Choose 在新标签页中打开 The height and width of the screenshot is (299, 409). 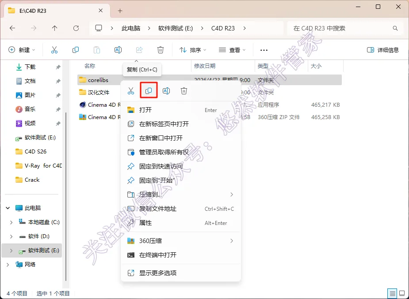pos(181,124)
